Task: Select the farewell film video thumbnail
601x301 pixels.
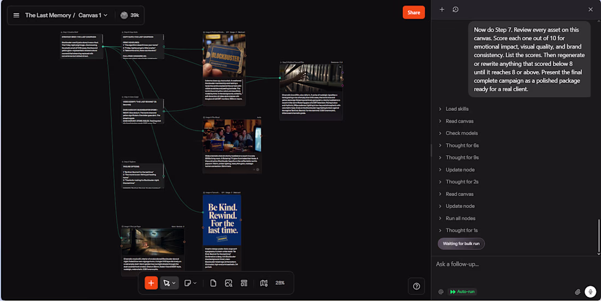Action: 311,78
